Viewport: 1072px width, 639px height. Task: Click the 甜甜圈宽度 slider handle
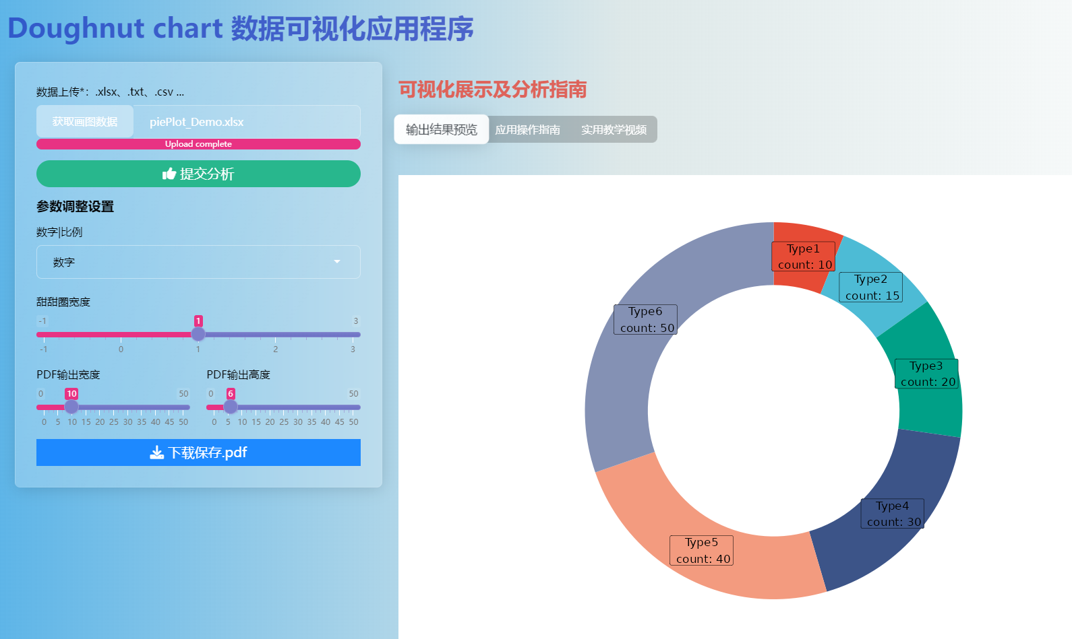[x=198, y=335]
